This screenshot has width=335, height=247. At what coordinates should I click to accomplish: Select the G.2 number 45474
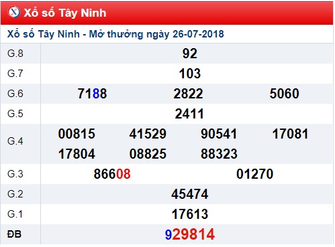190,194
